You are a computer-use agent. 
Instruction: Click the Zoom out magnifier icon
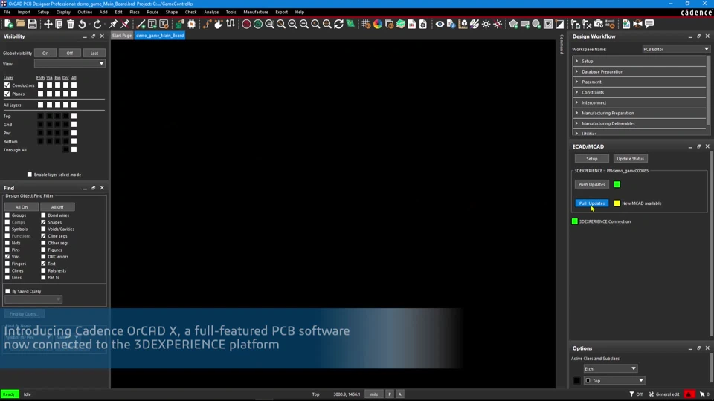pos(304,24)
